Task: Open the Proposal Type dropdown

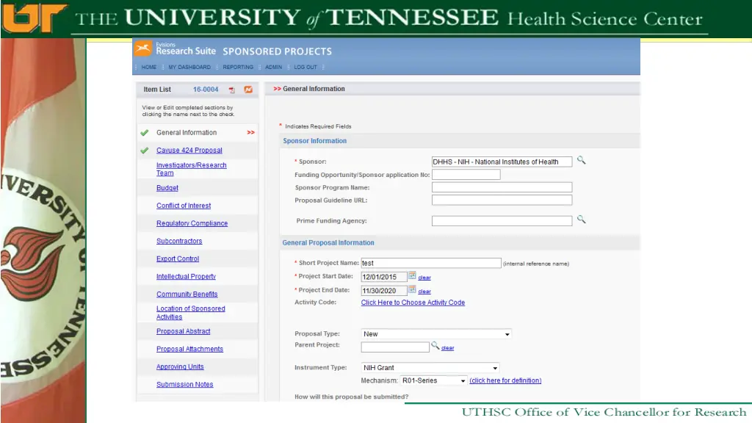Action: coord(436,334)
